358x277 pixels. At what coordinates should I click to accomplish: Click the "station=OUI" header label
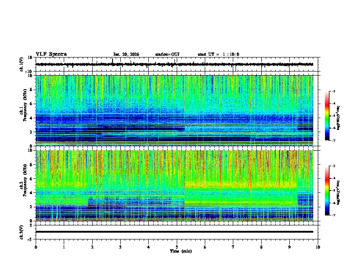click(167, 54)
